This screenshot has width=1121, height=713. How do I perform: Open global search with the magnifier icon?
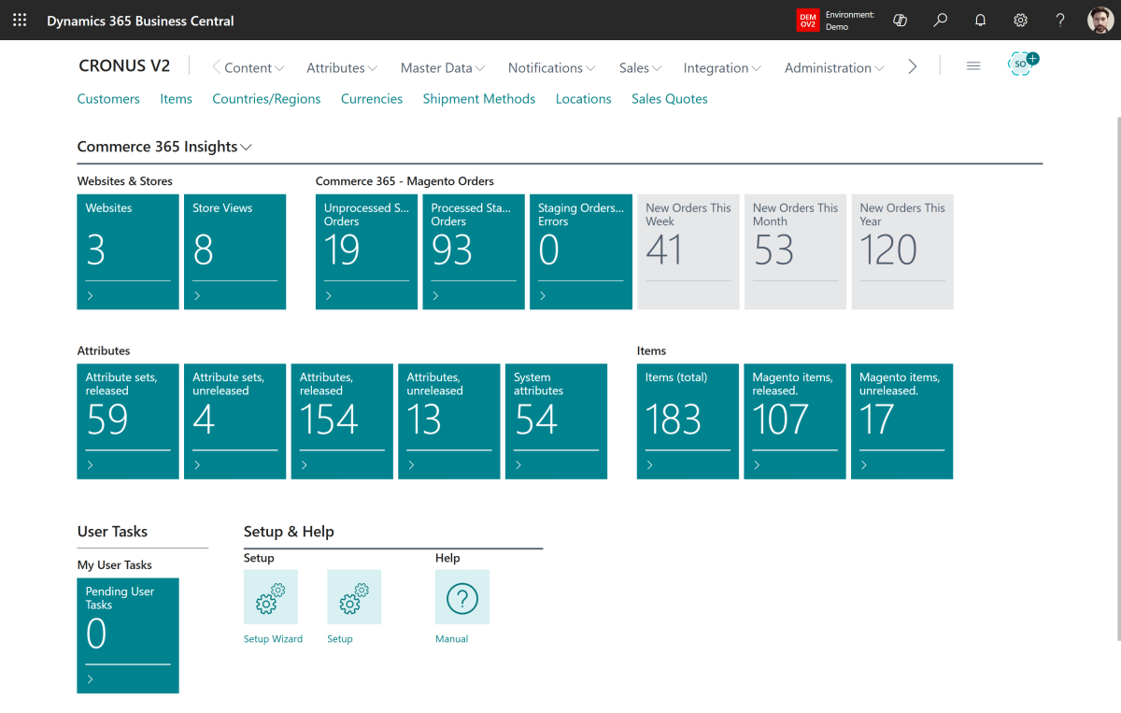click(x=941, y=20)
